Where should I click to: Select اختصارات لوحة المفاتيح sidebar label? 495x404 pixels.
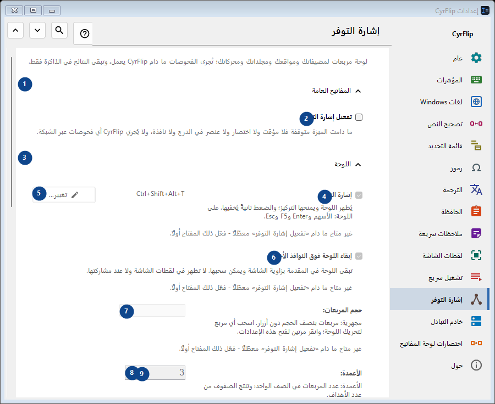point(431,343)
